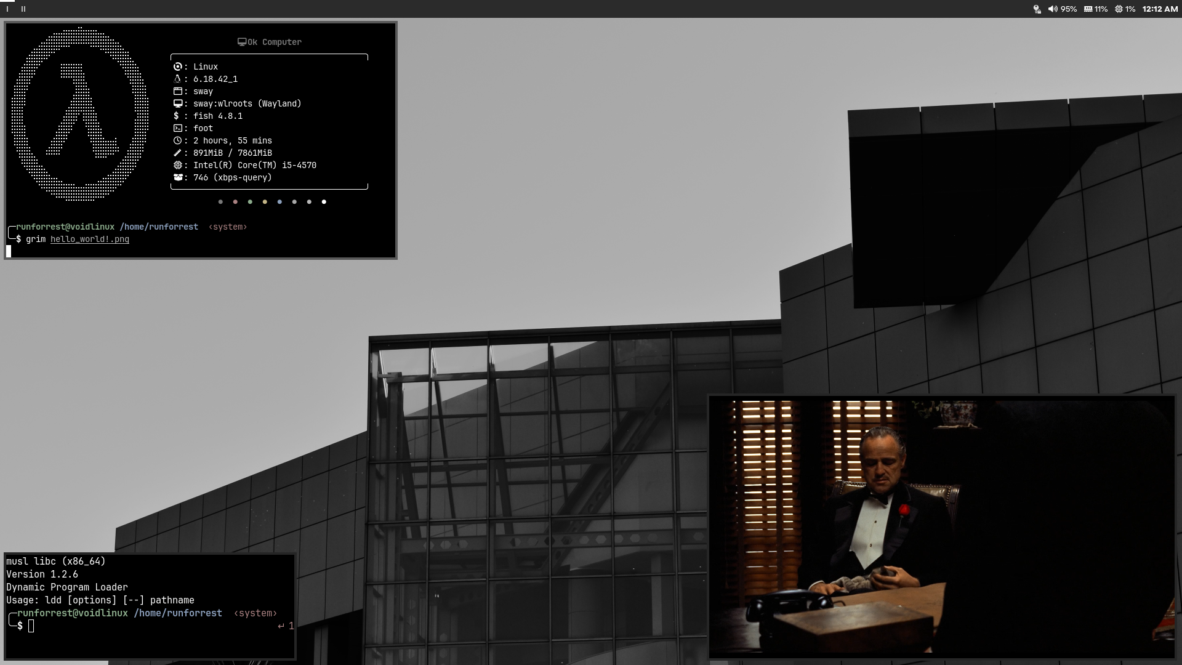1182x665 pixels.
Task: Click the volume speaker icon in the bar
Action: click(1053, 9)
